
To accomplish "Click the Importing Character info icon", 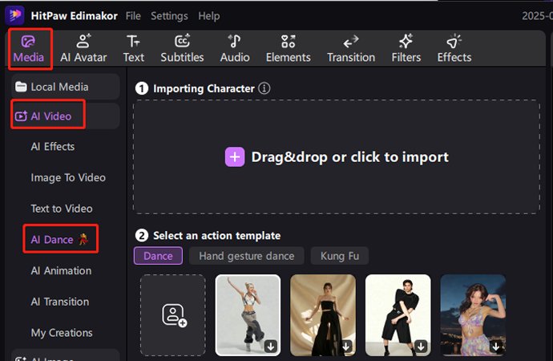I will pyautogui.click(x=264, y=88).
